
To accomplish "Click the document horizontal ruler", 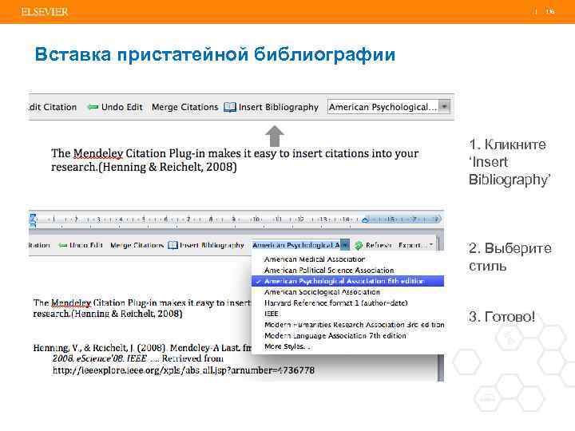I will pyautogui.click(x=236, y=220).
